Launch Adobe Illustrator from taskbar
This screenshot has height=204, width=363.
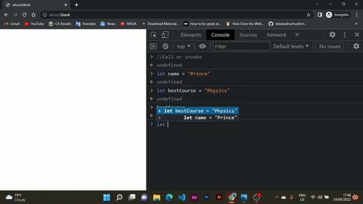[x=219, y=197]
